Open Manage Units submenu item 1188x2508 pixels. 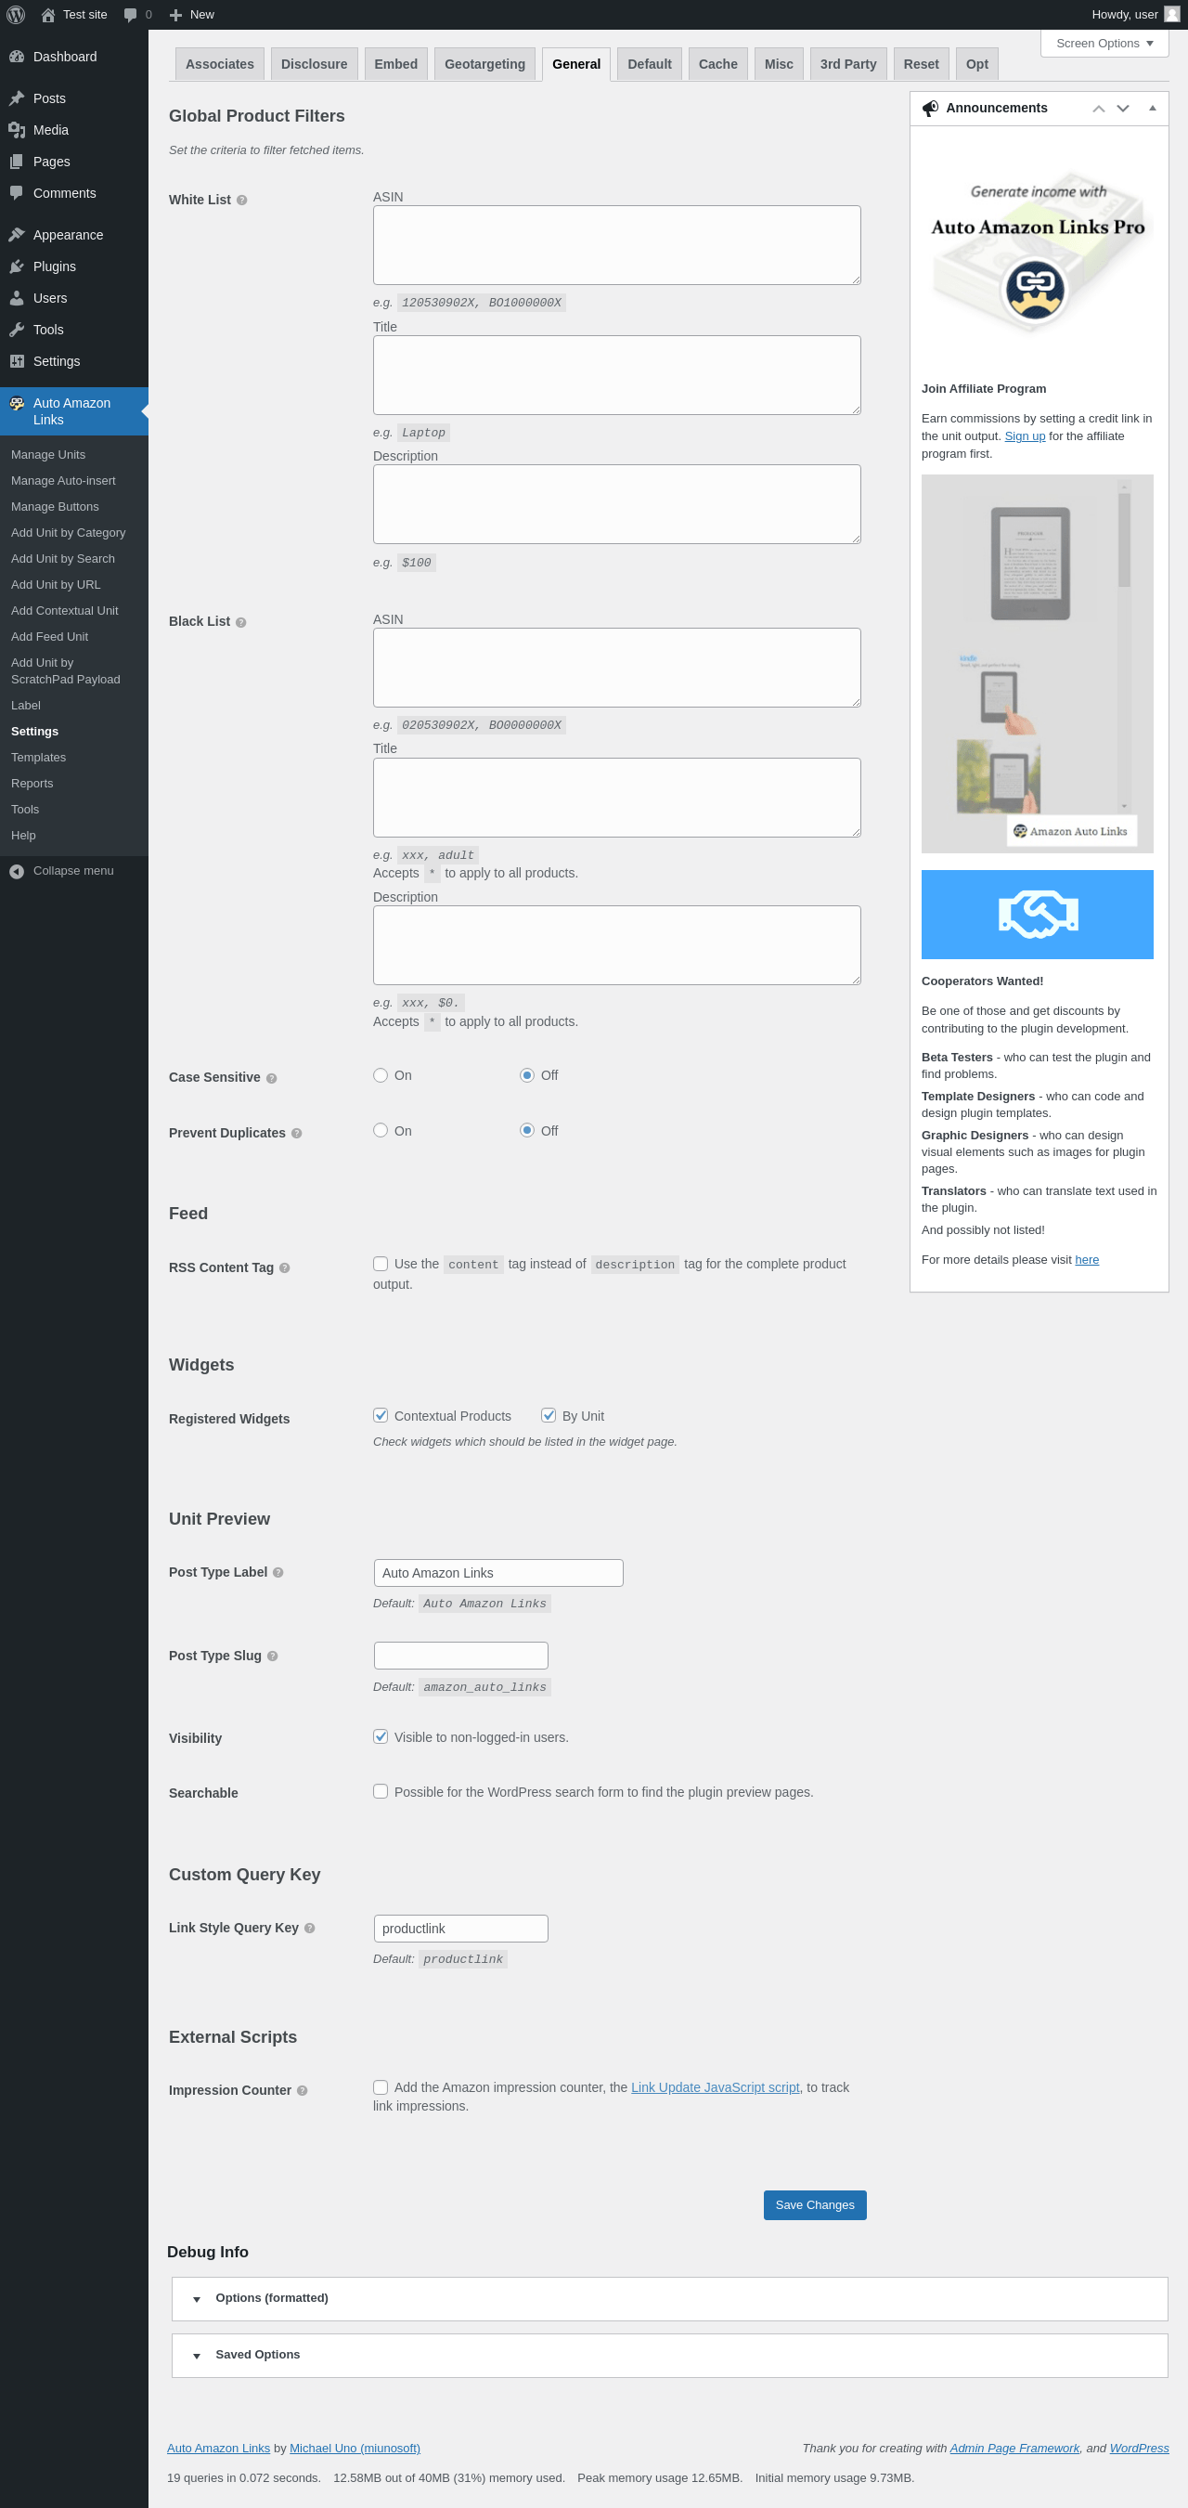(x=48, y=455)
